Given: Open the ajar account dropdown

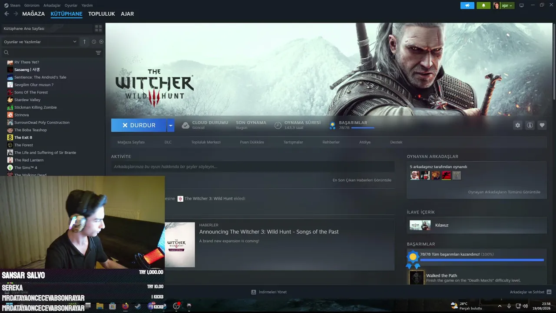Looking at the screenshot, I should [503, 5].
